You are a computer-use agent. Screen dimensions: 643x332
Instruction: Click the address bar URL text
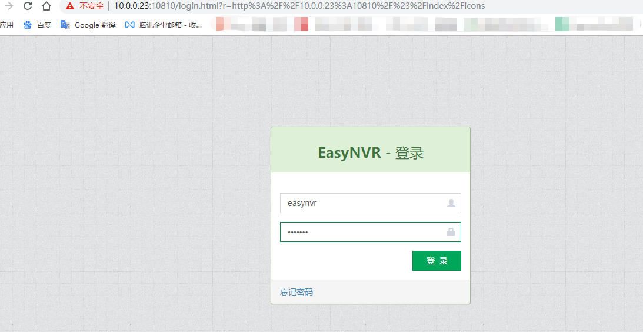pyautogui.click(x=299, y=6)
